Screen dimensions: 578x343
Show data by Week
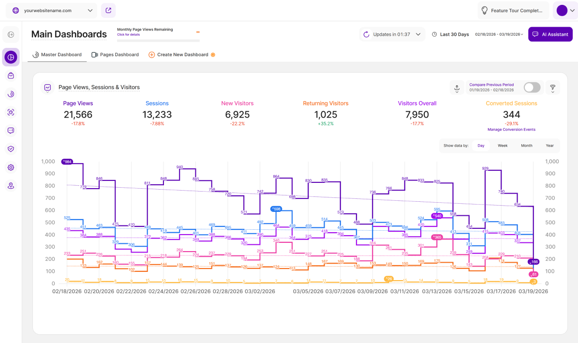(503, 146)
